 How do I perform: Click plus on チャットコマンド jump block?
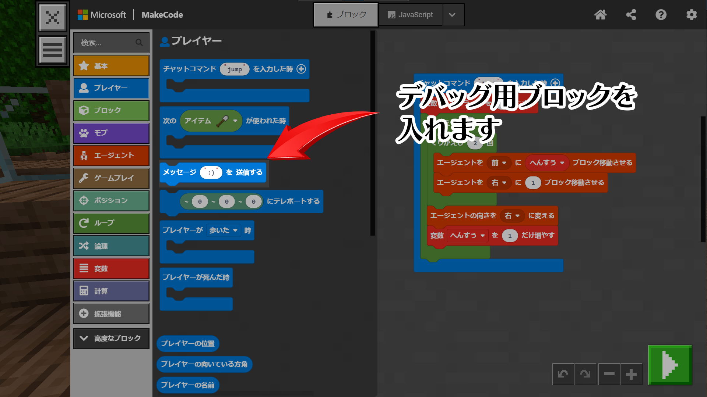pyautogui.click(x=301, y=69)
